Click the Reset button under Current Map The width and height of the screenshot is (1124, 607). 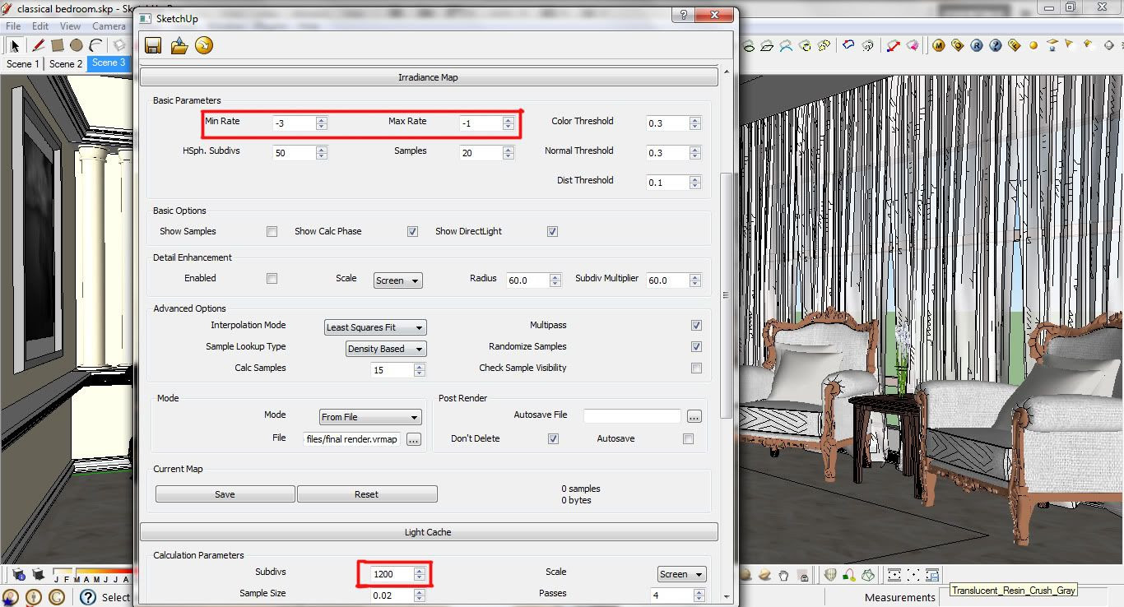(367, 494)
